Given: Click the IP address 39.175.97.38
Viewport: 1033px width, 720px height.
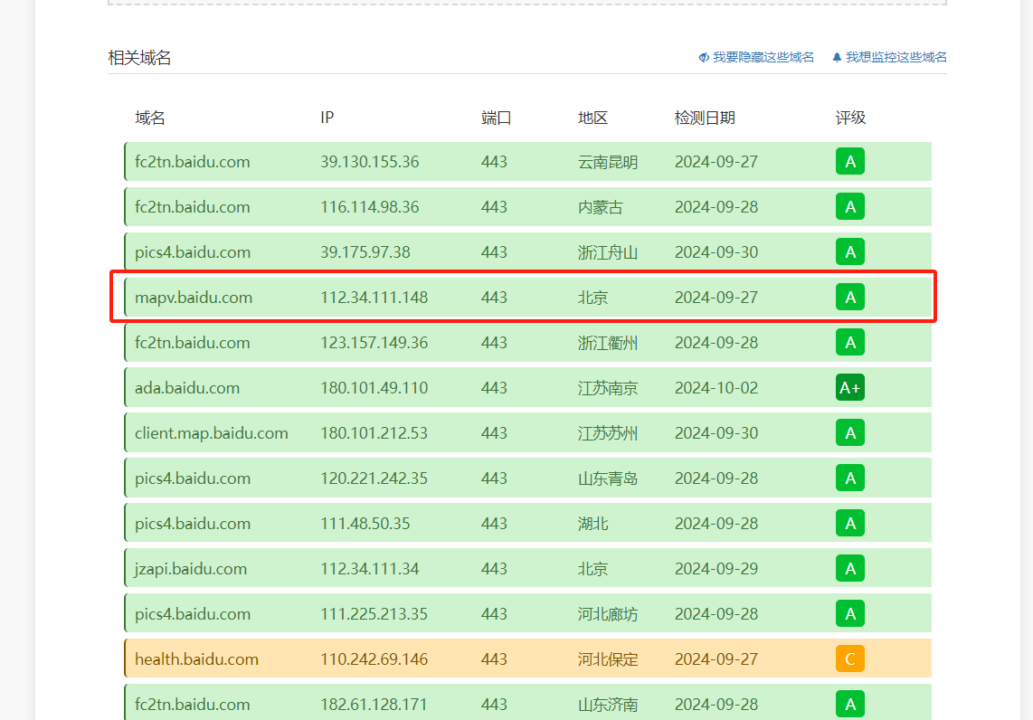Looking at the screenshot, I should (365, 252).
